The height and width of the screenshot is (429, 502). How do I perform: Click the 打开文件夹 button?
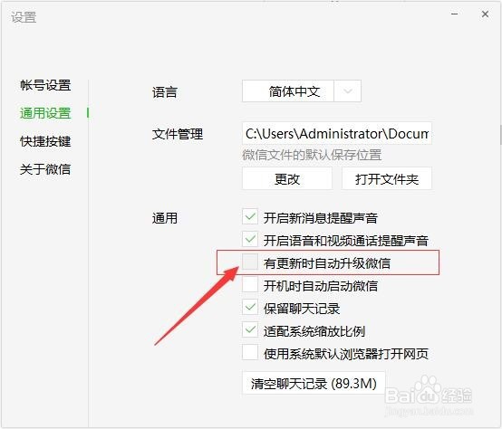[x=387, y=178]
